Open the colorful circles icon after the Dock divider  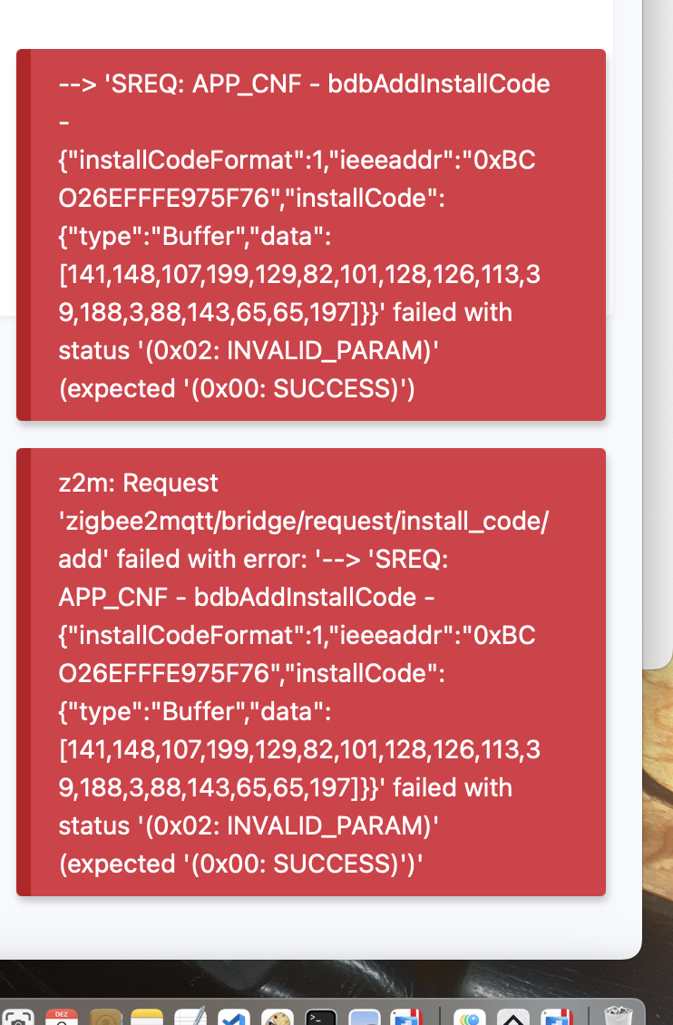[x=470, y=1016]
